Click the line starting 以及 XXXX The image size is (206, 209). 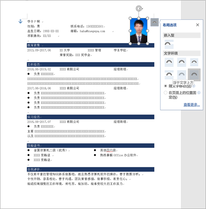pyautogui.click(x=66, y=136)
